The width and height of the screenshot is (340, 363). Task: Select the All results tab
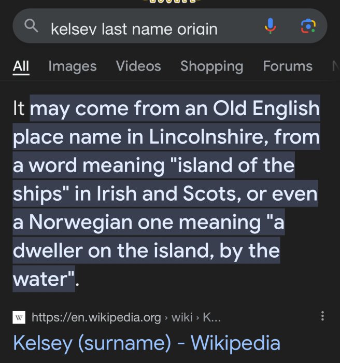point(21,66)
